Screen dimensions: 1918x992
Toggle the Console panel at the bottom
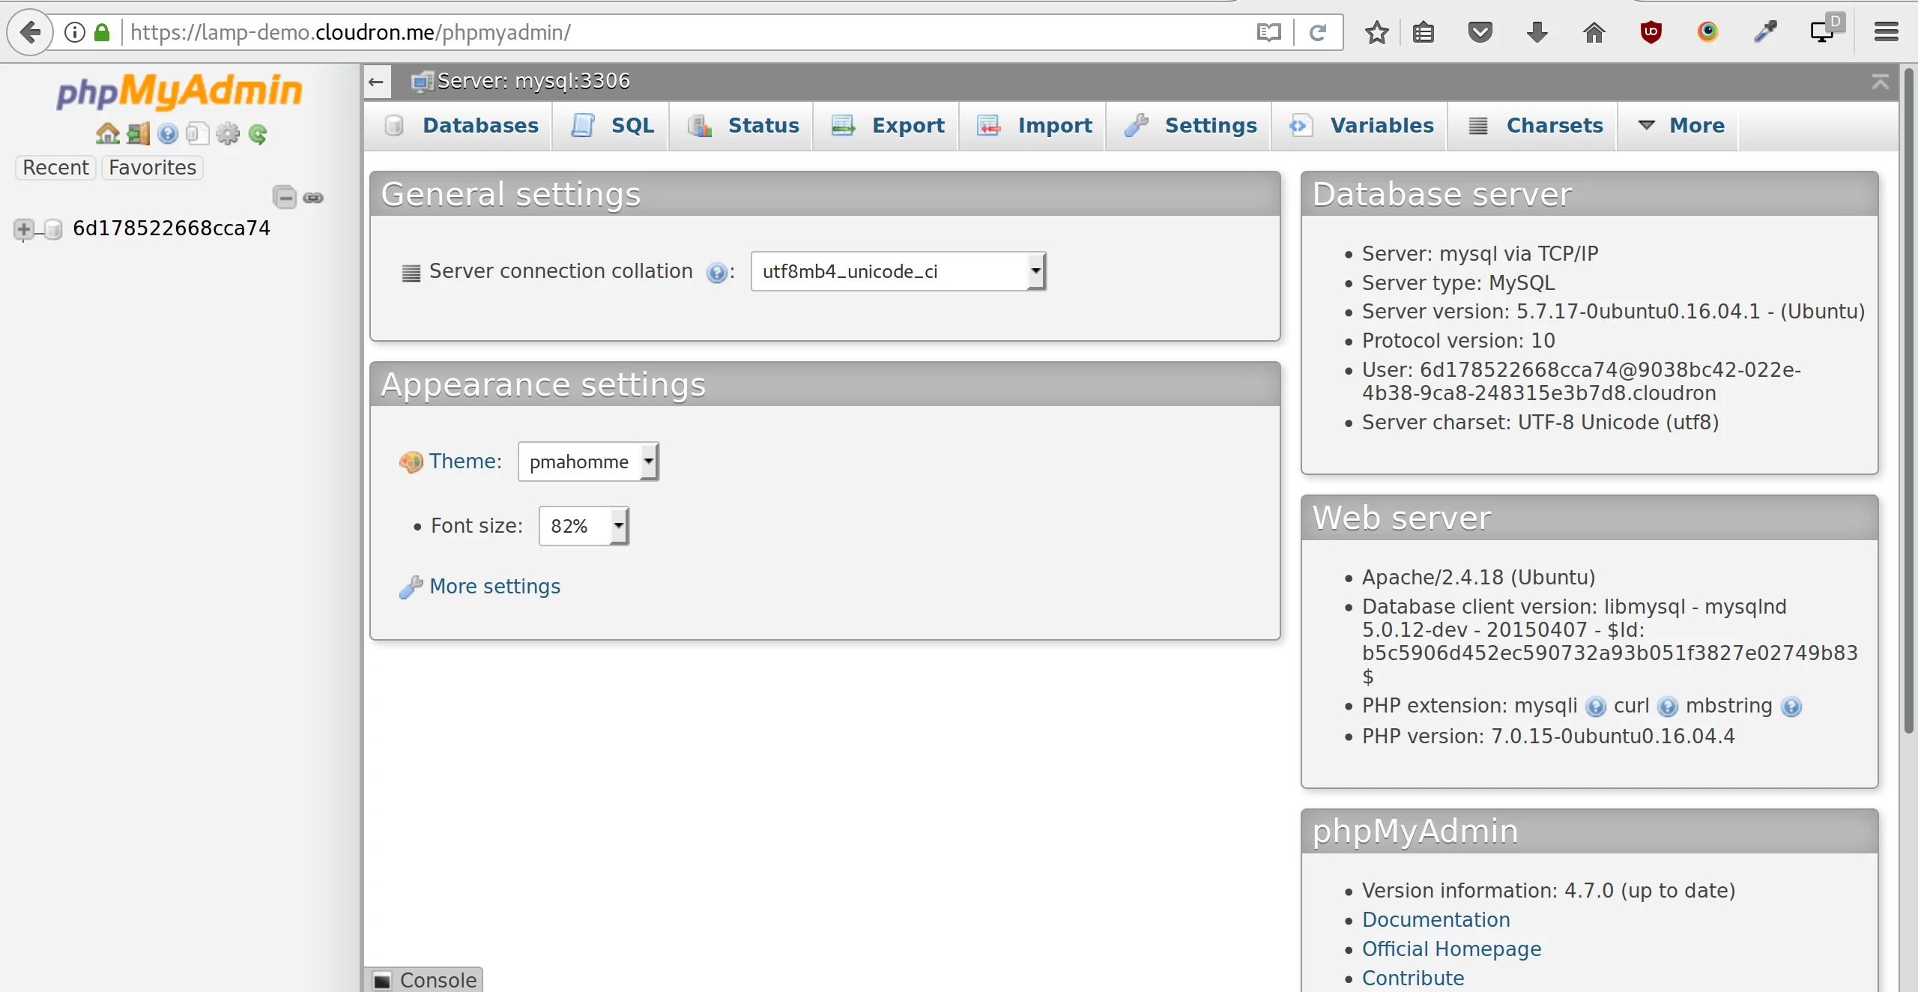pyautogui.click(x=424, y=979)
